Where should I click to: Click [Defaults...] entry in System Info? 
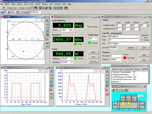pos(116,82)
